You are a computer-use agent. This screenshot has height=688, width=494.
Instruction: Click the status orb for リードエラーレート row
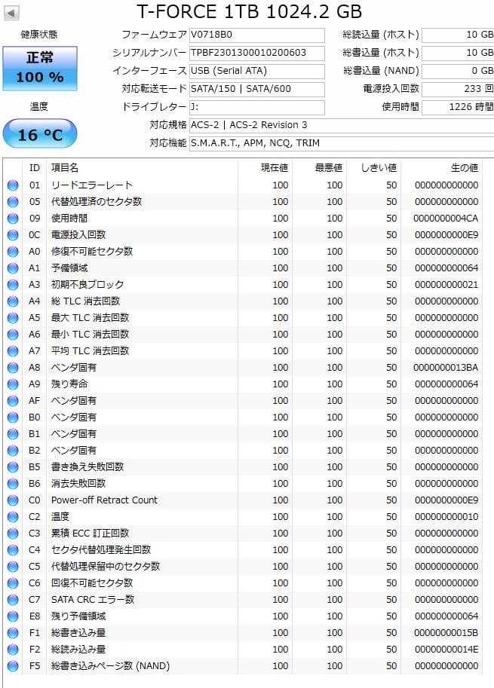13,185
